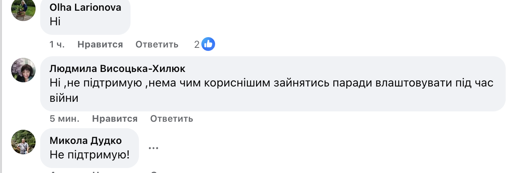The image size is (506, 173).
Task: Visit Olha Larionova's profile via name
Action: tap(85, 7)
